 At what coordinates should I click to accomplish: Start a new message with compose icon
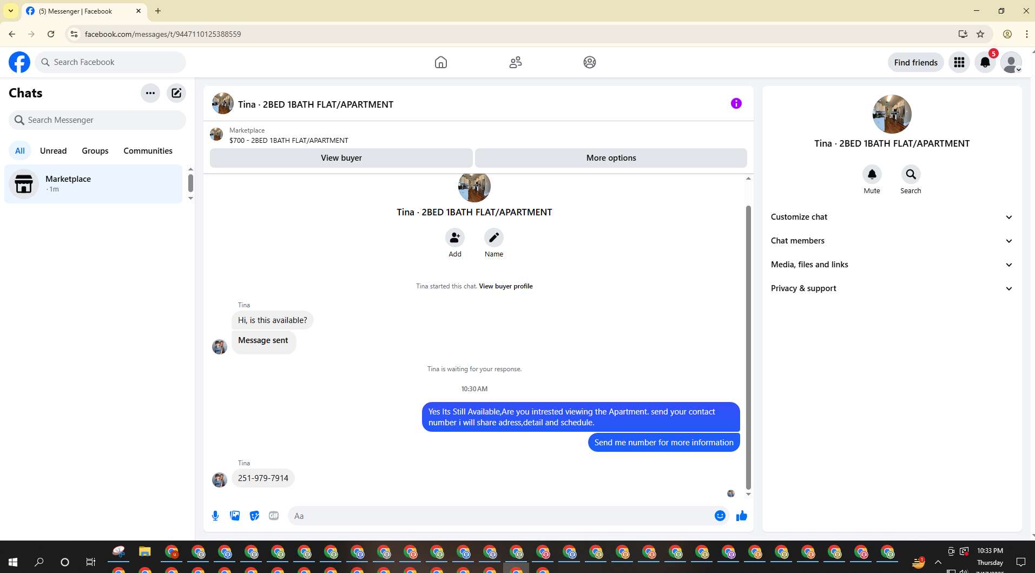pos(176,93)
